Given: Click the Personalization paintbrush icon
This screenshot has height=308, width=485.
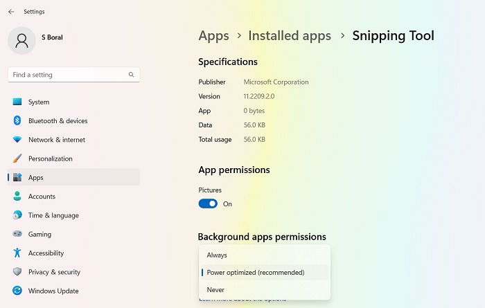Looking at the screenshot, I should [x=17, y=158].
